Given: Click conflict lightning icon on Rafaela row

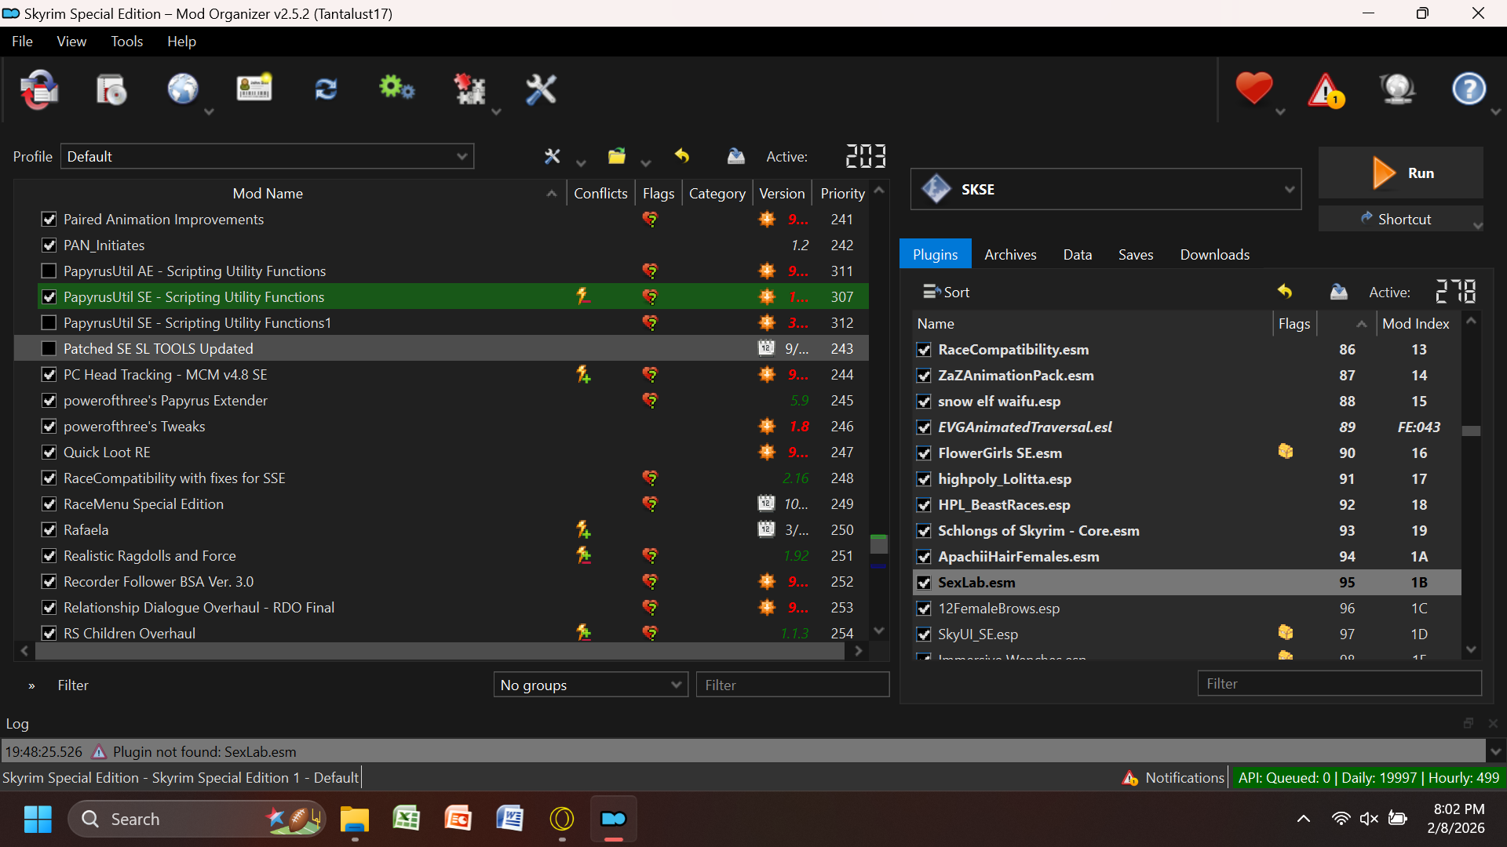Looking at the screenshot, I should 583,529.
